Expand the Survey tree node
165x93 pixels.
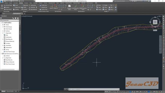click(3, 50)
